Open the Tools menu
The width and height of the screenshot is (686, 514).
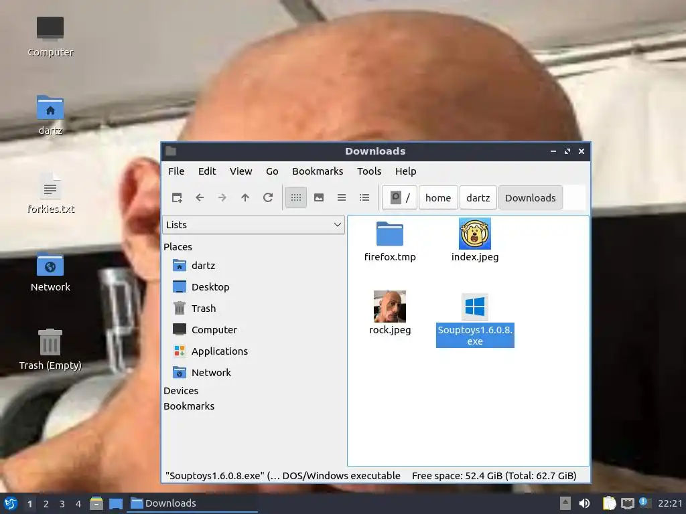click(369, 171)
